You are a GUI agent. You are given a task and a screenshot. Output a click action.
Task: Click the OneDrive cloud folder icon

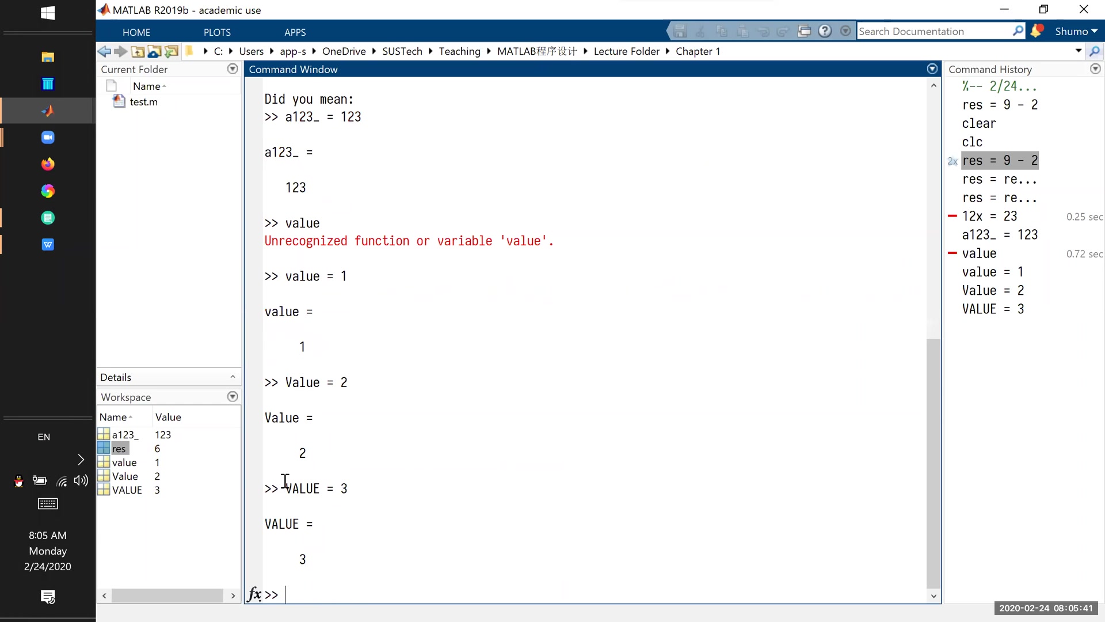point(154,51)
